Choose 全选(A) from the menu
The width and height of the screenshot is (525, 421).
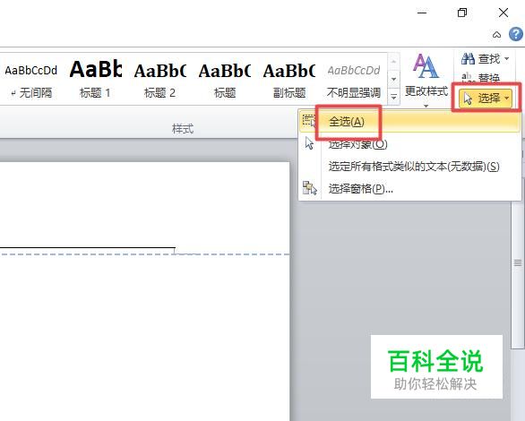pos(409,122)
